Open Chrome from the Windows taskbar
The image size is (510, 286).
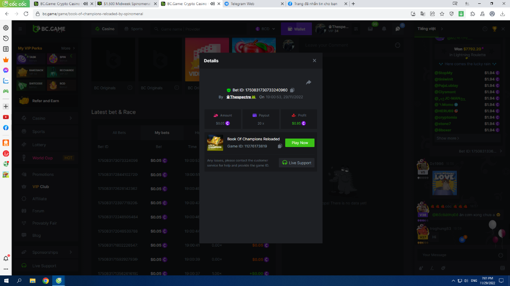click(45, 280)
